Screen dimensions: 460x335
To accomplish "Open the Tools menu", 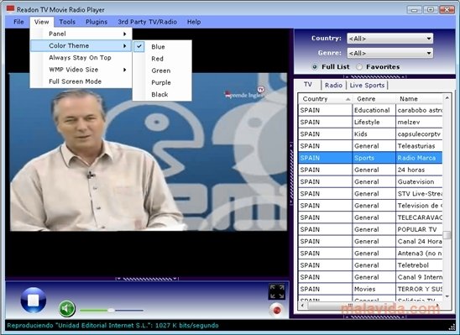I will (x=67, y=22).
